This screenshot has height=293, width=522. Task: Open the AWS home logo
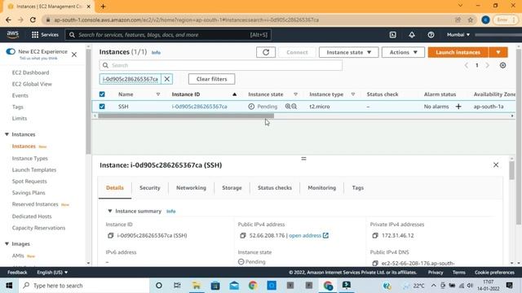tap(13, 34)
